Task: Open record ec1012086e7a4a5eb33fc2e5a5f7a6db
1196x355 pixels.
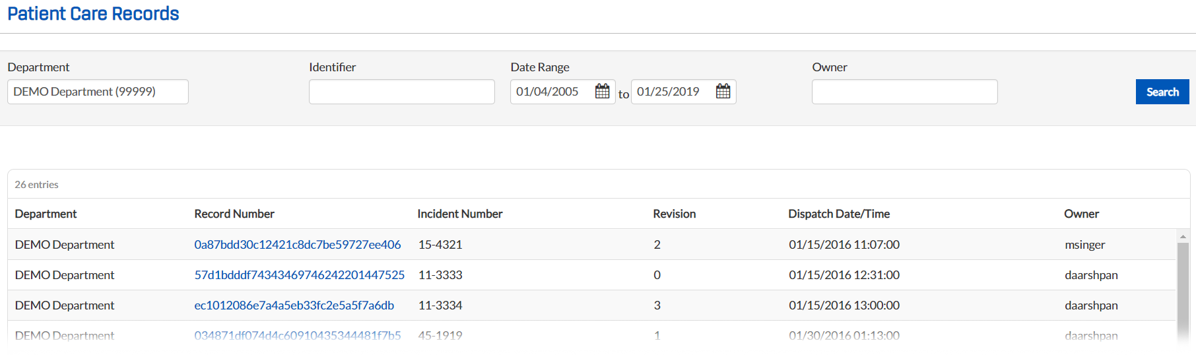Action: pyautogui.click(x=294, y=306)
